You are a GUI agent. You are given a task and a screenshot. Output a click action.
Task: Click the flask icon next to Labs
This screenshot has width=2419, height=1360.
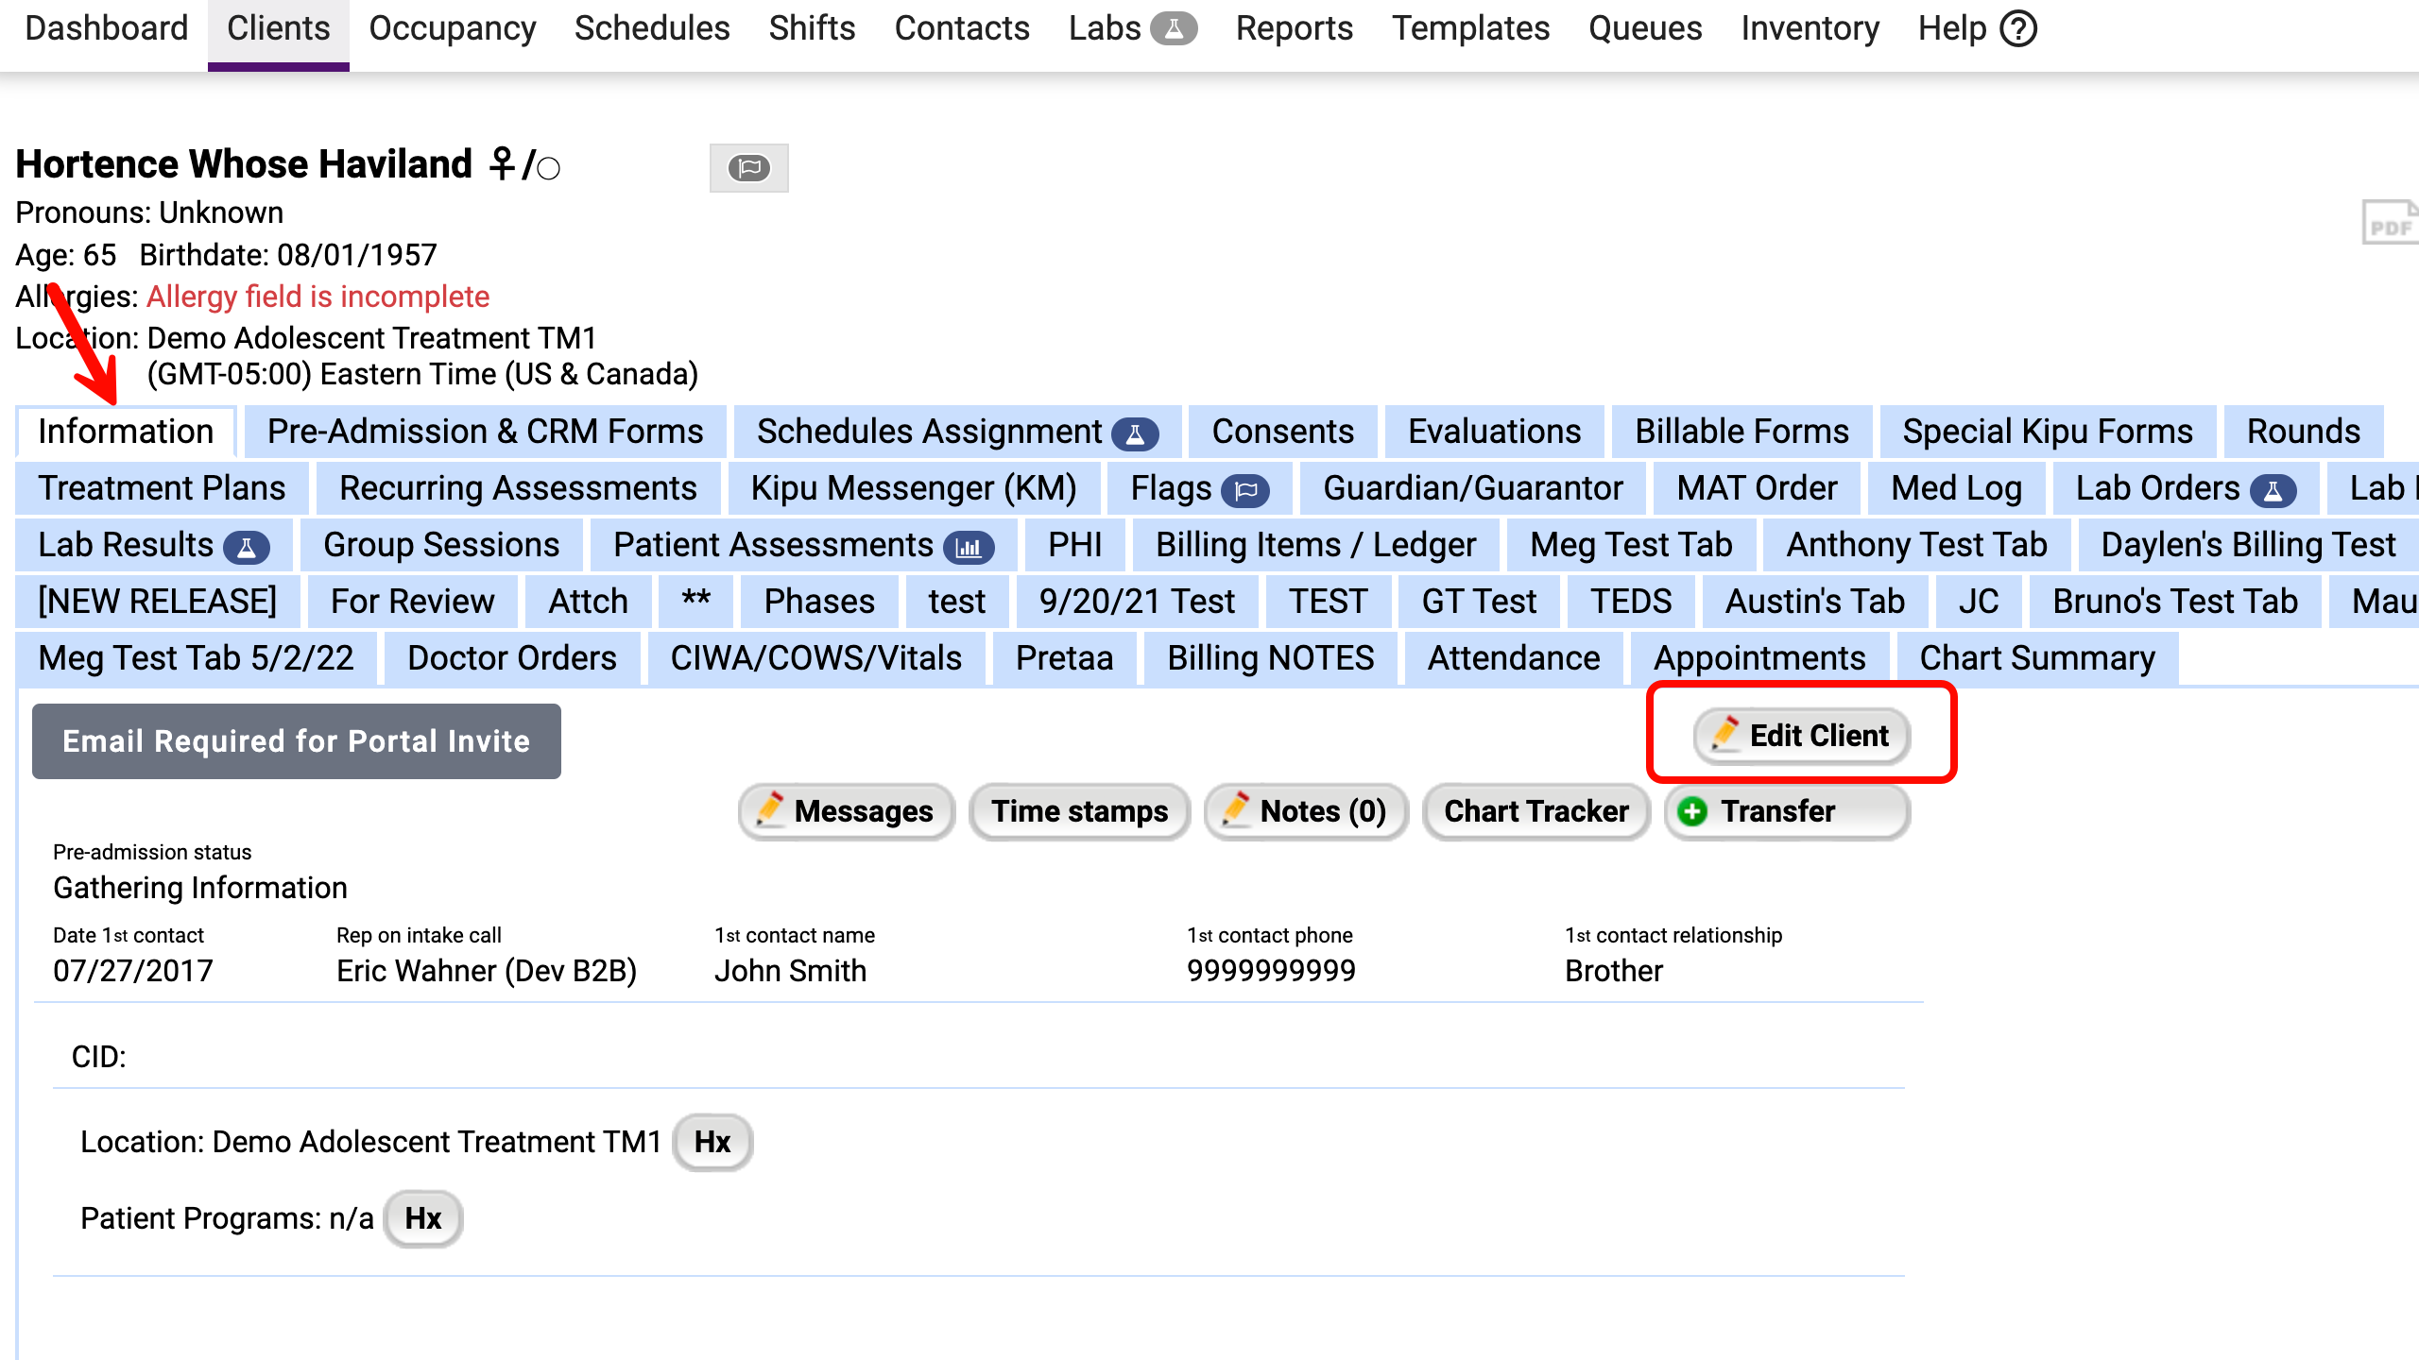1173,28
